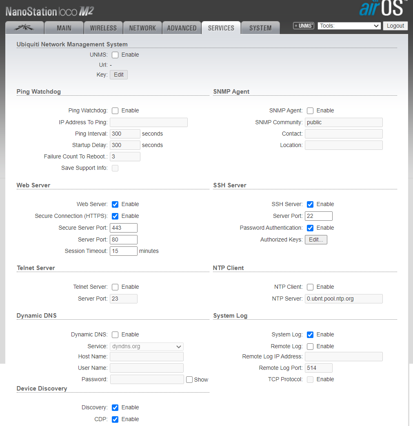Open the SYSTEM tab

pos(260,28)
